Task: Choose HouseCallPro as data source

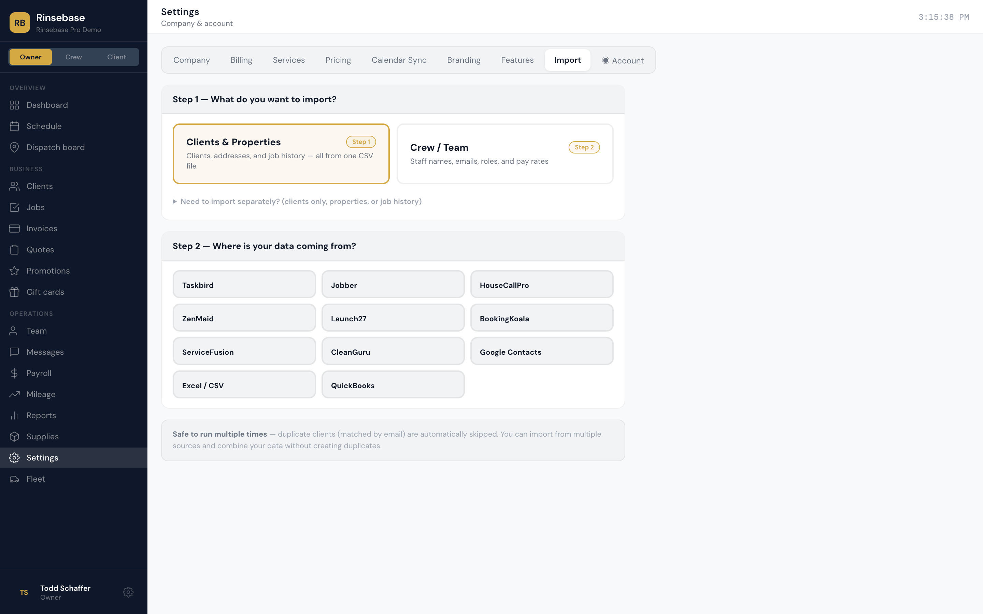Action: pyautogui.click(x=542, y=284)
